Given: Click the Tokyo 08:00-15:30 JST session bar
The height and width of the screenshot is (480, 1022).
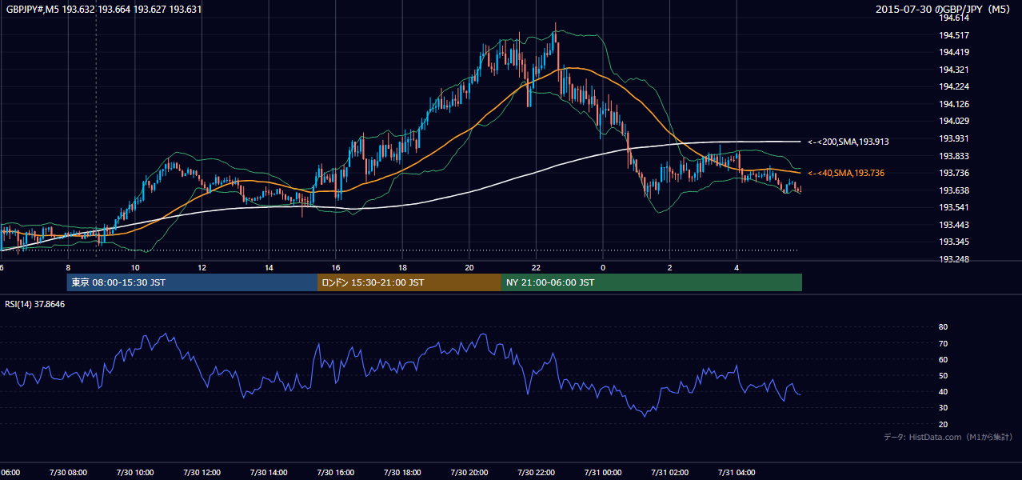Looking at the screenshot, I should click(x=192, y=282).
